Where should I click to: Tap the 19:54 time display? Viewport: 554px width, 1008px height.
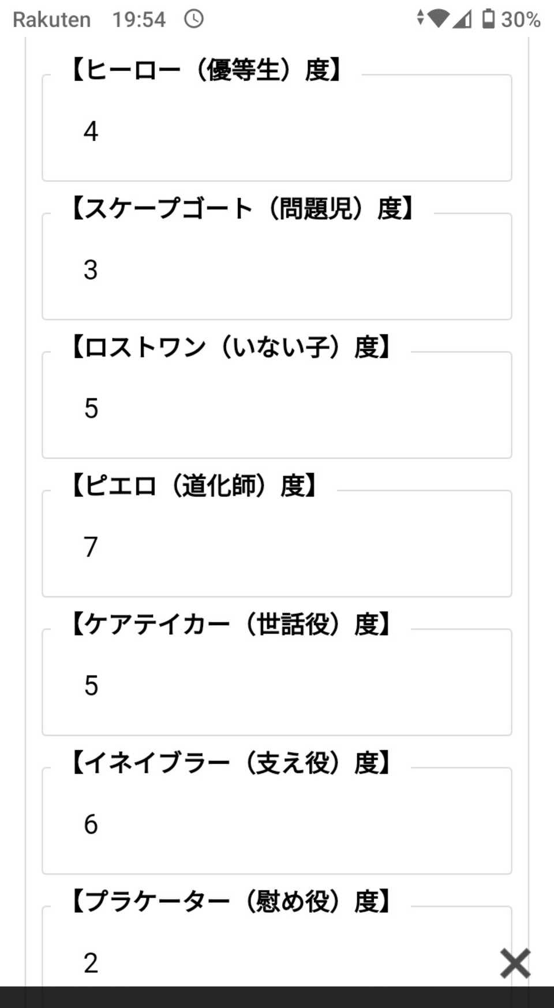pos(138,20)
